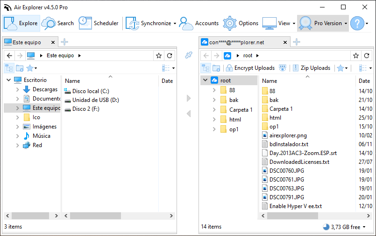Select html folder in cloud tree

[235, 120]
